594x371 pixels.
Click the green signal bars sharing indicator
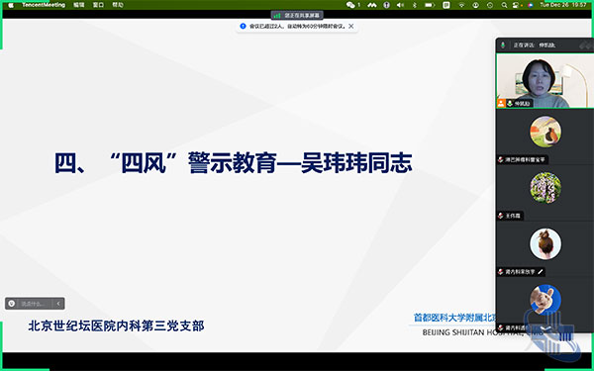click(277, 16)
